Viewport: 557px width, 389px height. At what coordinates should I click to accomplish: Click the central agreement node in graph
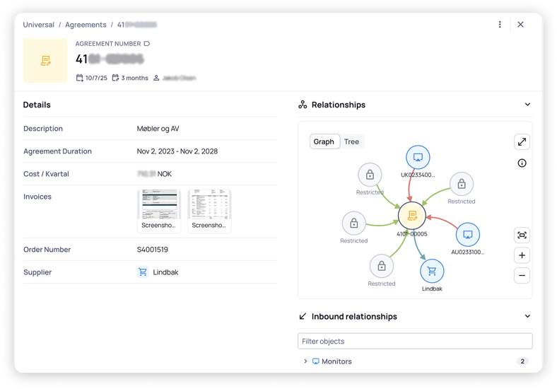tap(412, 216)
